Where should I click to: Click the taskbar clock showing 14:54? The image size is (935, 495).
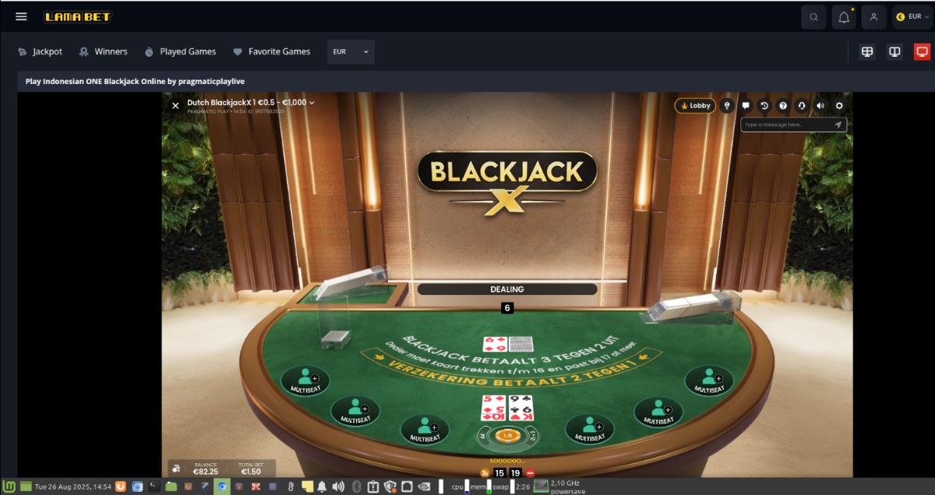click(72, 486)
